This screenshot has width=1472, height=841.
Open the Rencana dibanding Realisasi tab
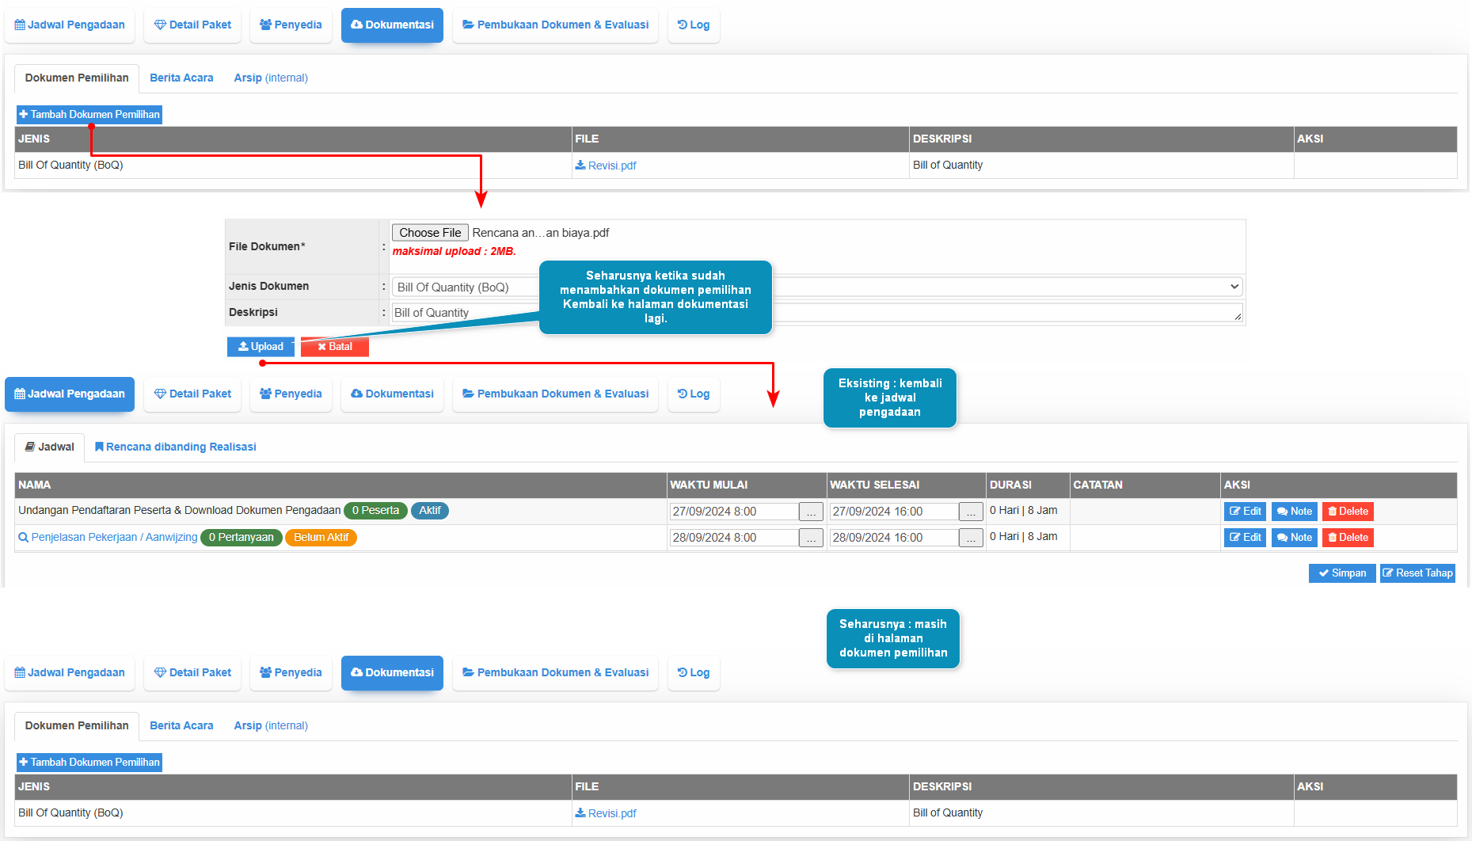coord(175,447)
